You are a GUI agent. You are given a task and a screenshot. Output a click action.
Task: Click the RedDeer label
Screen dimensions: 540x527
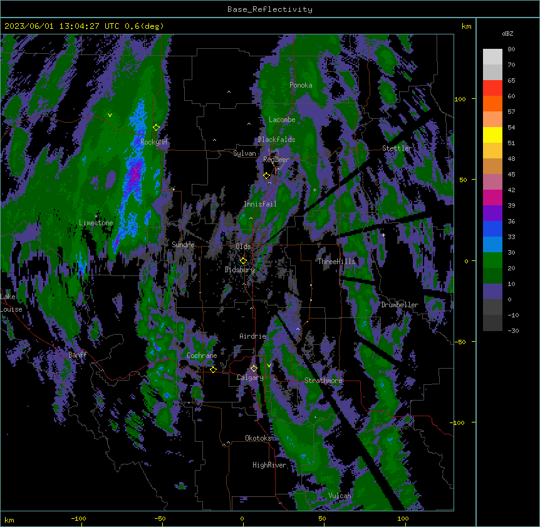click(x=276, y=159)
